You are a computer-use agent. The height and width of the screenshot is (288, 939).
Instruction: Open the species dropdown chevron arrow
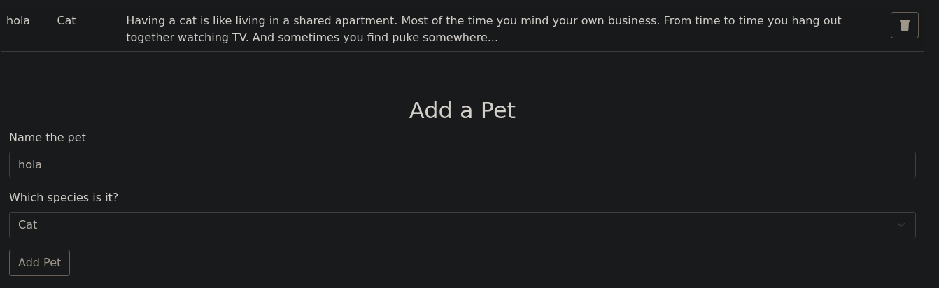tap(901, 225)
